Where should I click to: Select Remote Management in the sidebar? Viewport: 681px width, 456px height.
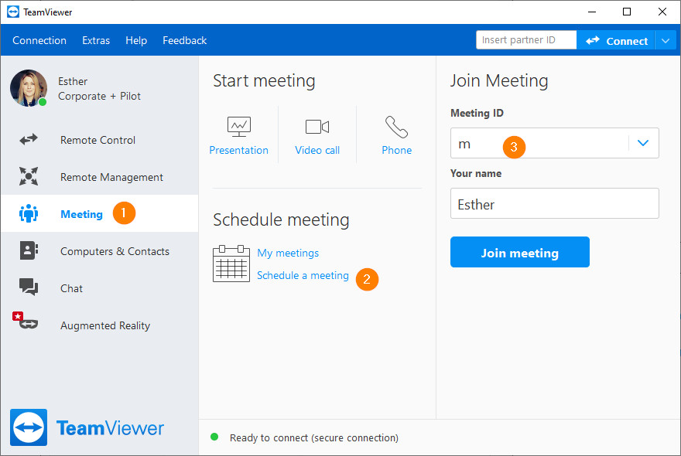(100, 176)
